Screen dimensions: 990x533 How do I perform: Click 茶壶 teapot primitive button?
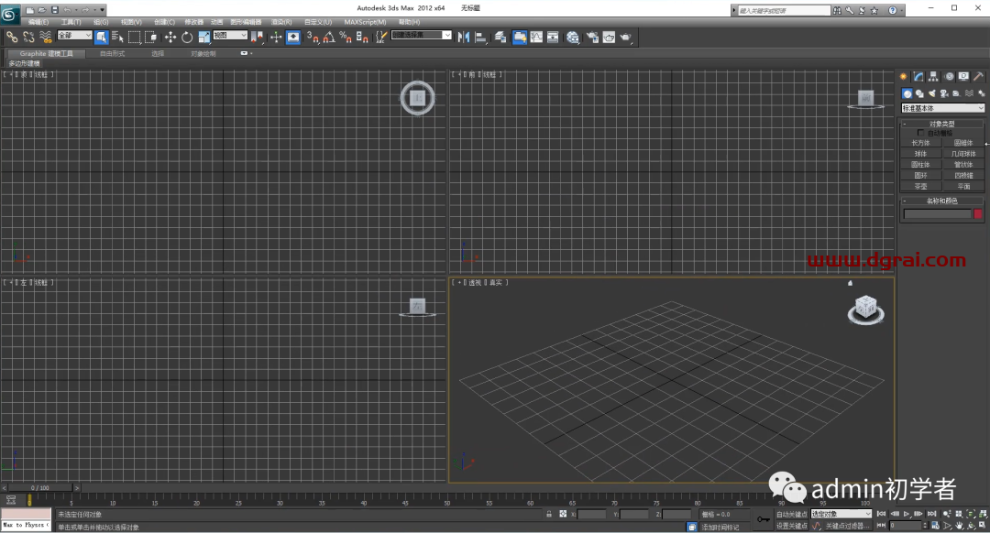[x=920, y=187]
